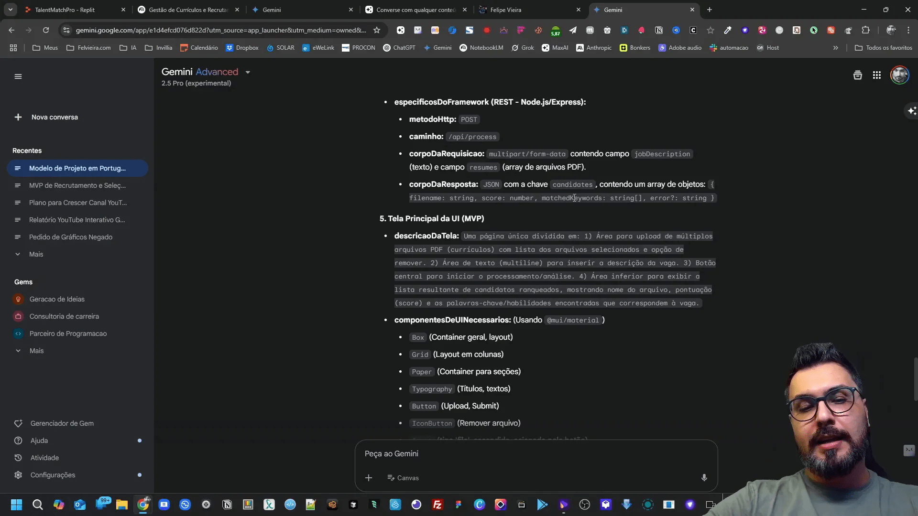Image resolution: width=918 pixels, height=516 pixels.
Task: Open Notion from the taskbar
Action: coord(227,505)
